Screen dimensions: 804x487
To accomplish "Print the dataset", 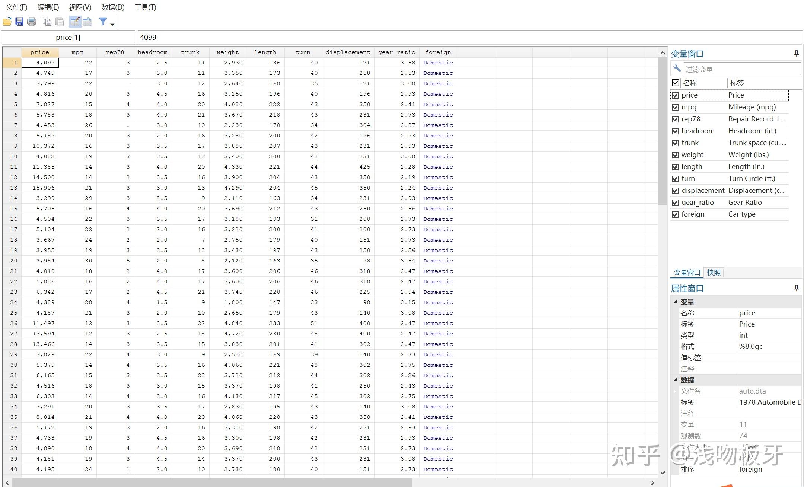I will tap(31, 22).
